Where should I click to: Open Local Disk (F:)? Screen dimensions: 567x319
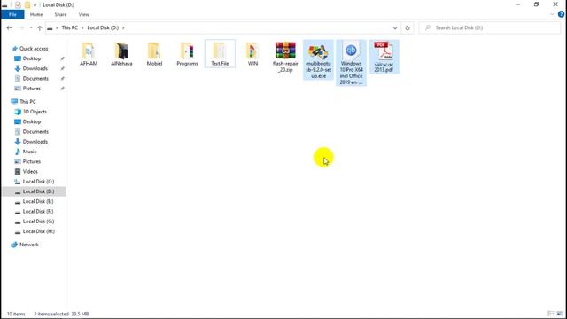tap(38, 211)
